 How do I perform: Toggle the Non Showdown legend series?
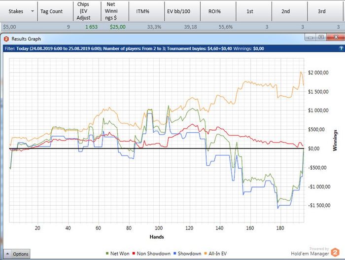point(151,254)
